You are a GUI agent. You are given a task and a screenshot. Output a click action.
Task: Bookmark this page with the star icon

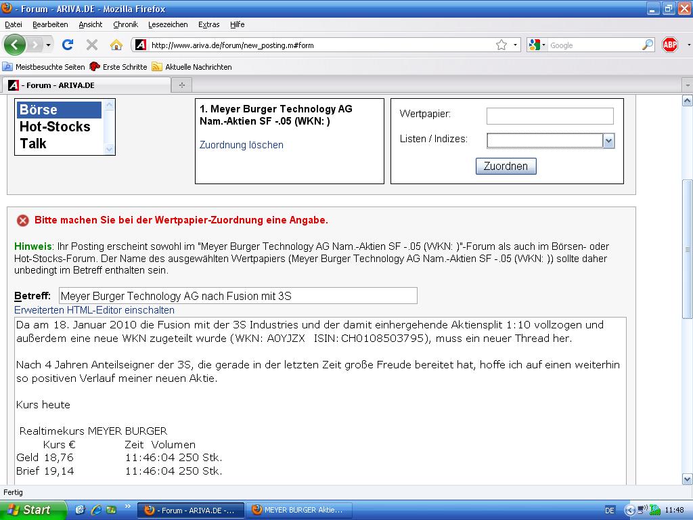[501, 45]
